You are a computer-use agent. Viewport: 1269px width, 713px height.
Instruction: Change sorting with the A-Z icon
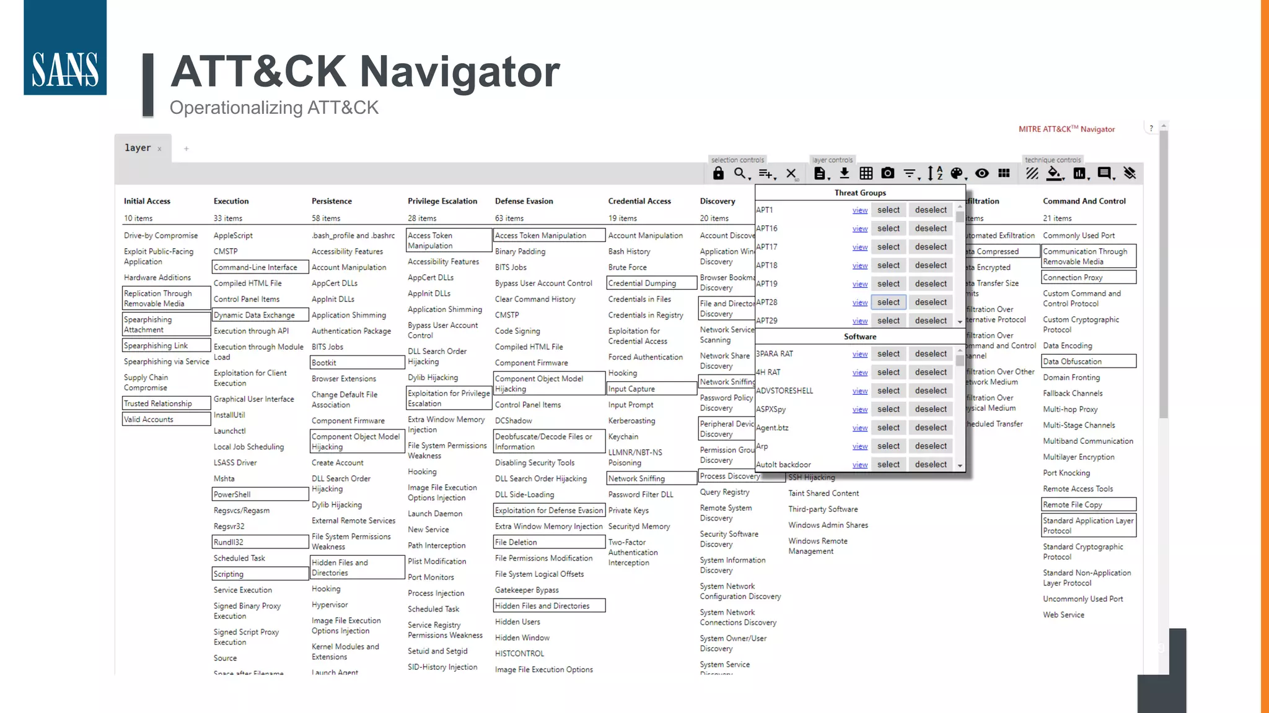click(x=935, y=173)
